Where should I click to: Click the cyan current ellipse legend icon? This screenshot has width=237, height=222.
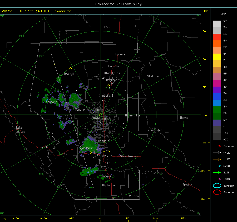coord(217,186)
